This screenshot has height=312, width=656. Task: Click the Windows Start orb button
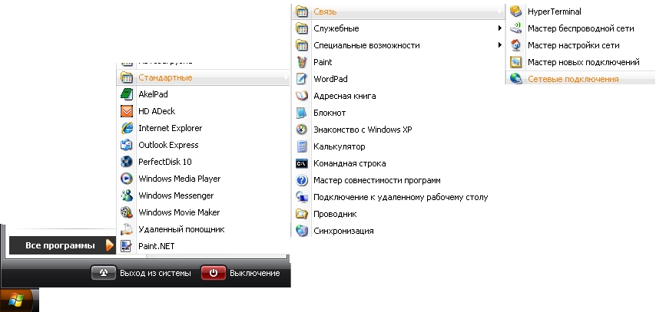click(x=17, y=300)
